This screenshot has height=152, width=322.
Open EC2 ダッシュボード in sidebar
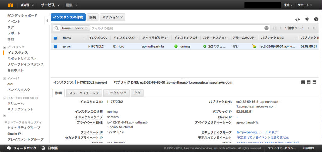[x=22, y=16]
